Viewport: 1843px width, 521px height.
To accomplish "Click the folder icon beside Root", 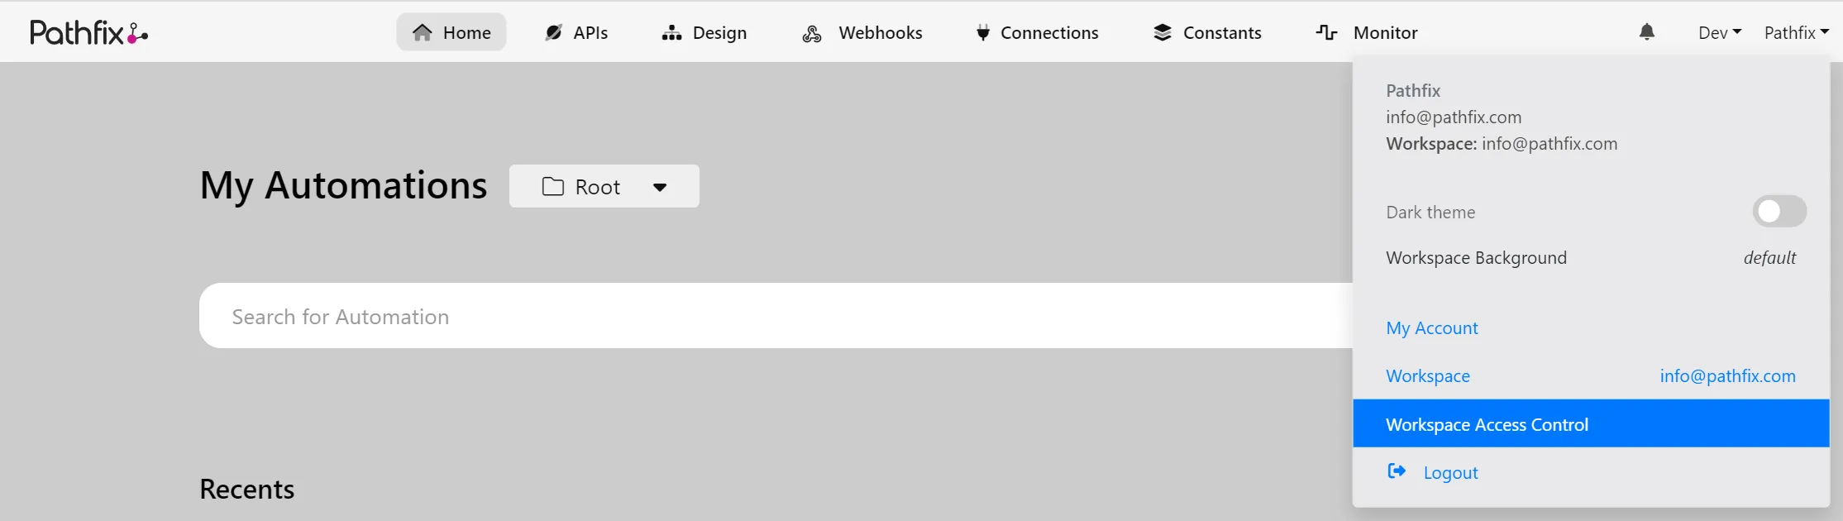I will pos(553,187).
